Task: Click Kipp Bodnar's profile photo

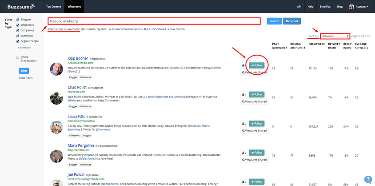Action: click(56, 69)
